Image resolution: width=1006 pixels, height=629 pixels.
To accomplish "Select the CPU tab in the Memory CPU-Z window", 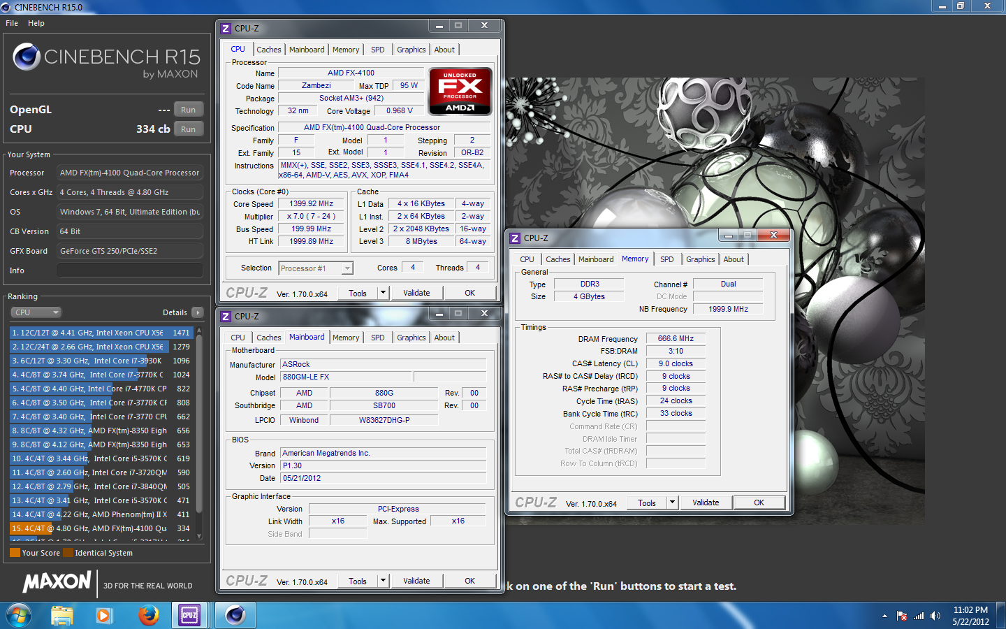I will point(527,259).
